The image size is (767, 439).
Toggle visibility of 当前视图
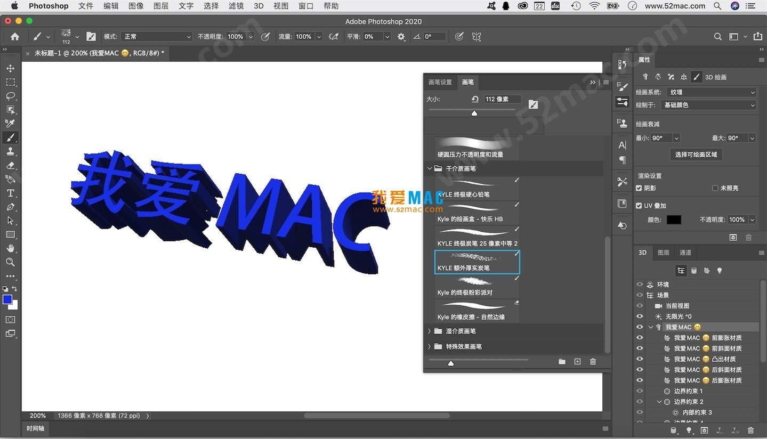point(640,306)
